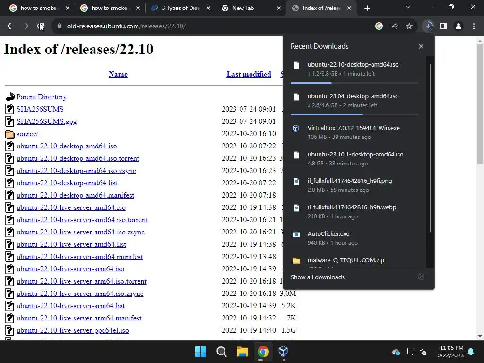Click the browser back arrow

[10, 26]
